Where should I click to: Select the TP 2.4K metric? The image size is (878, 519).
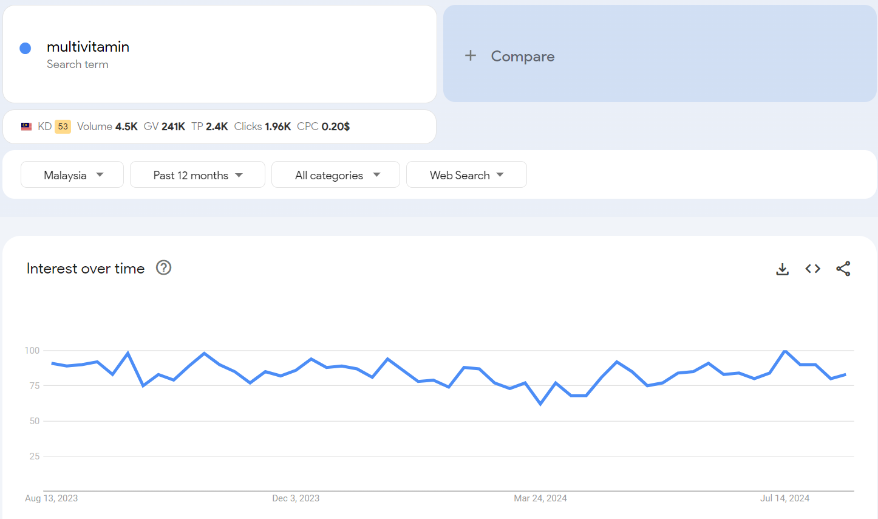point(209,126)
